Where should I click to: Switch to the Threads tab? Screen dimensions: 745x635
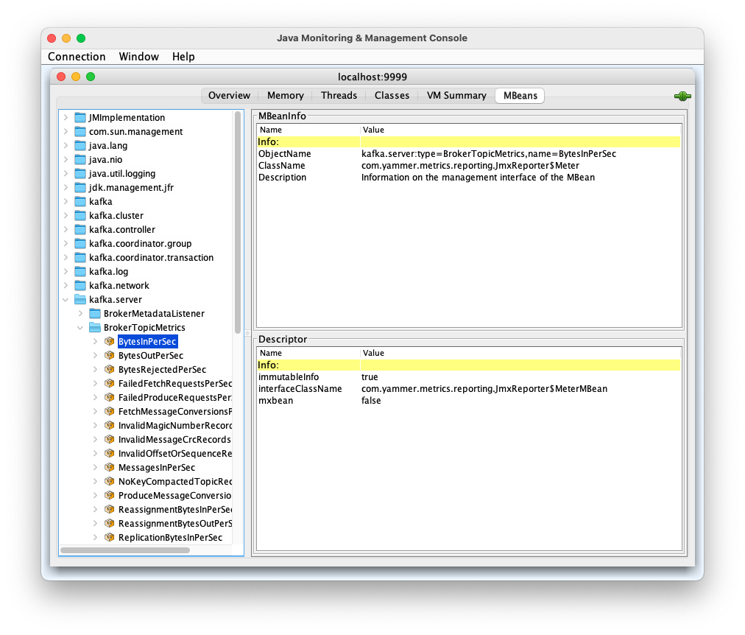339,96
